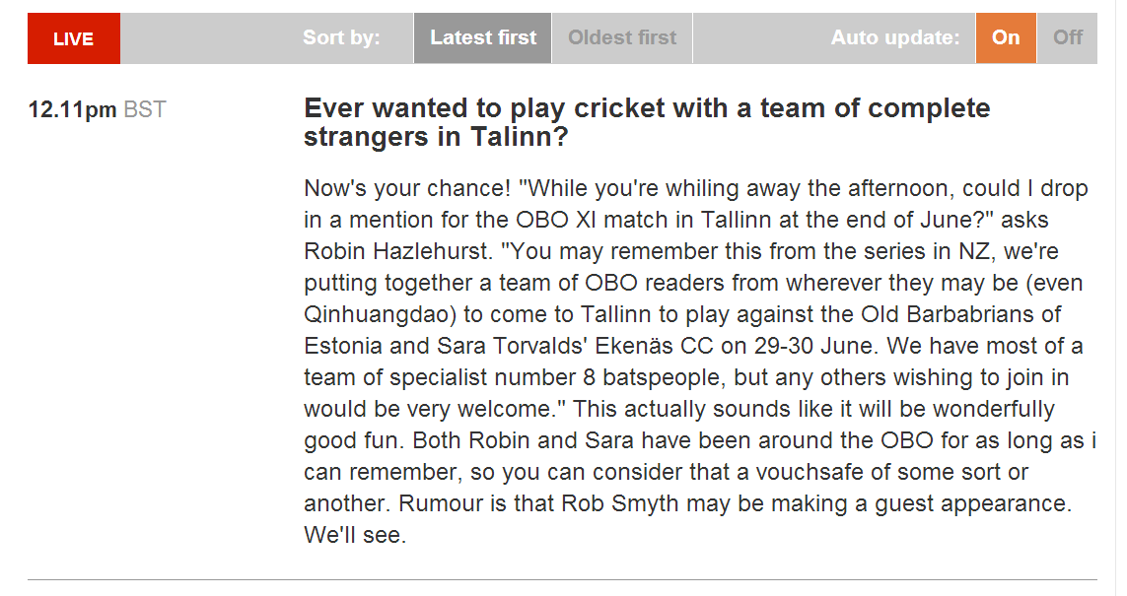Viewport: 1127px width, 596px height.
Task: Open the 12.11pm timestamp permalink
Action: pyautogui.click(x=72, y=110)
